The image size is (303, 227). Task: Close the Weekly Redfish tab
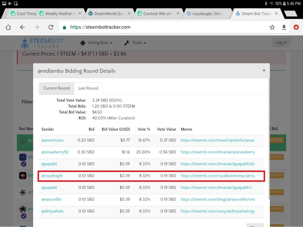click(80, 14)
